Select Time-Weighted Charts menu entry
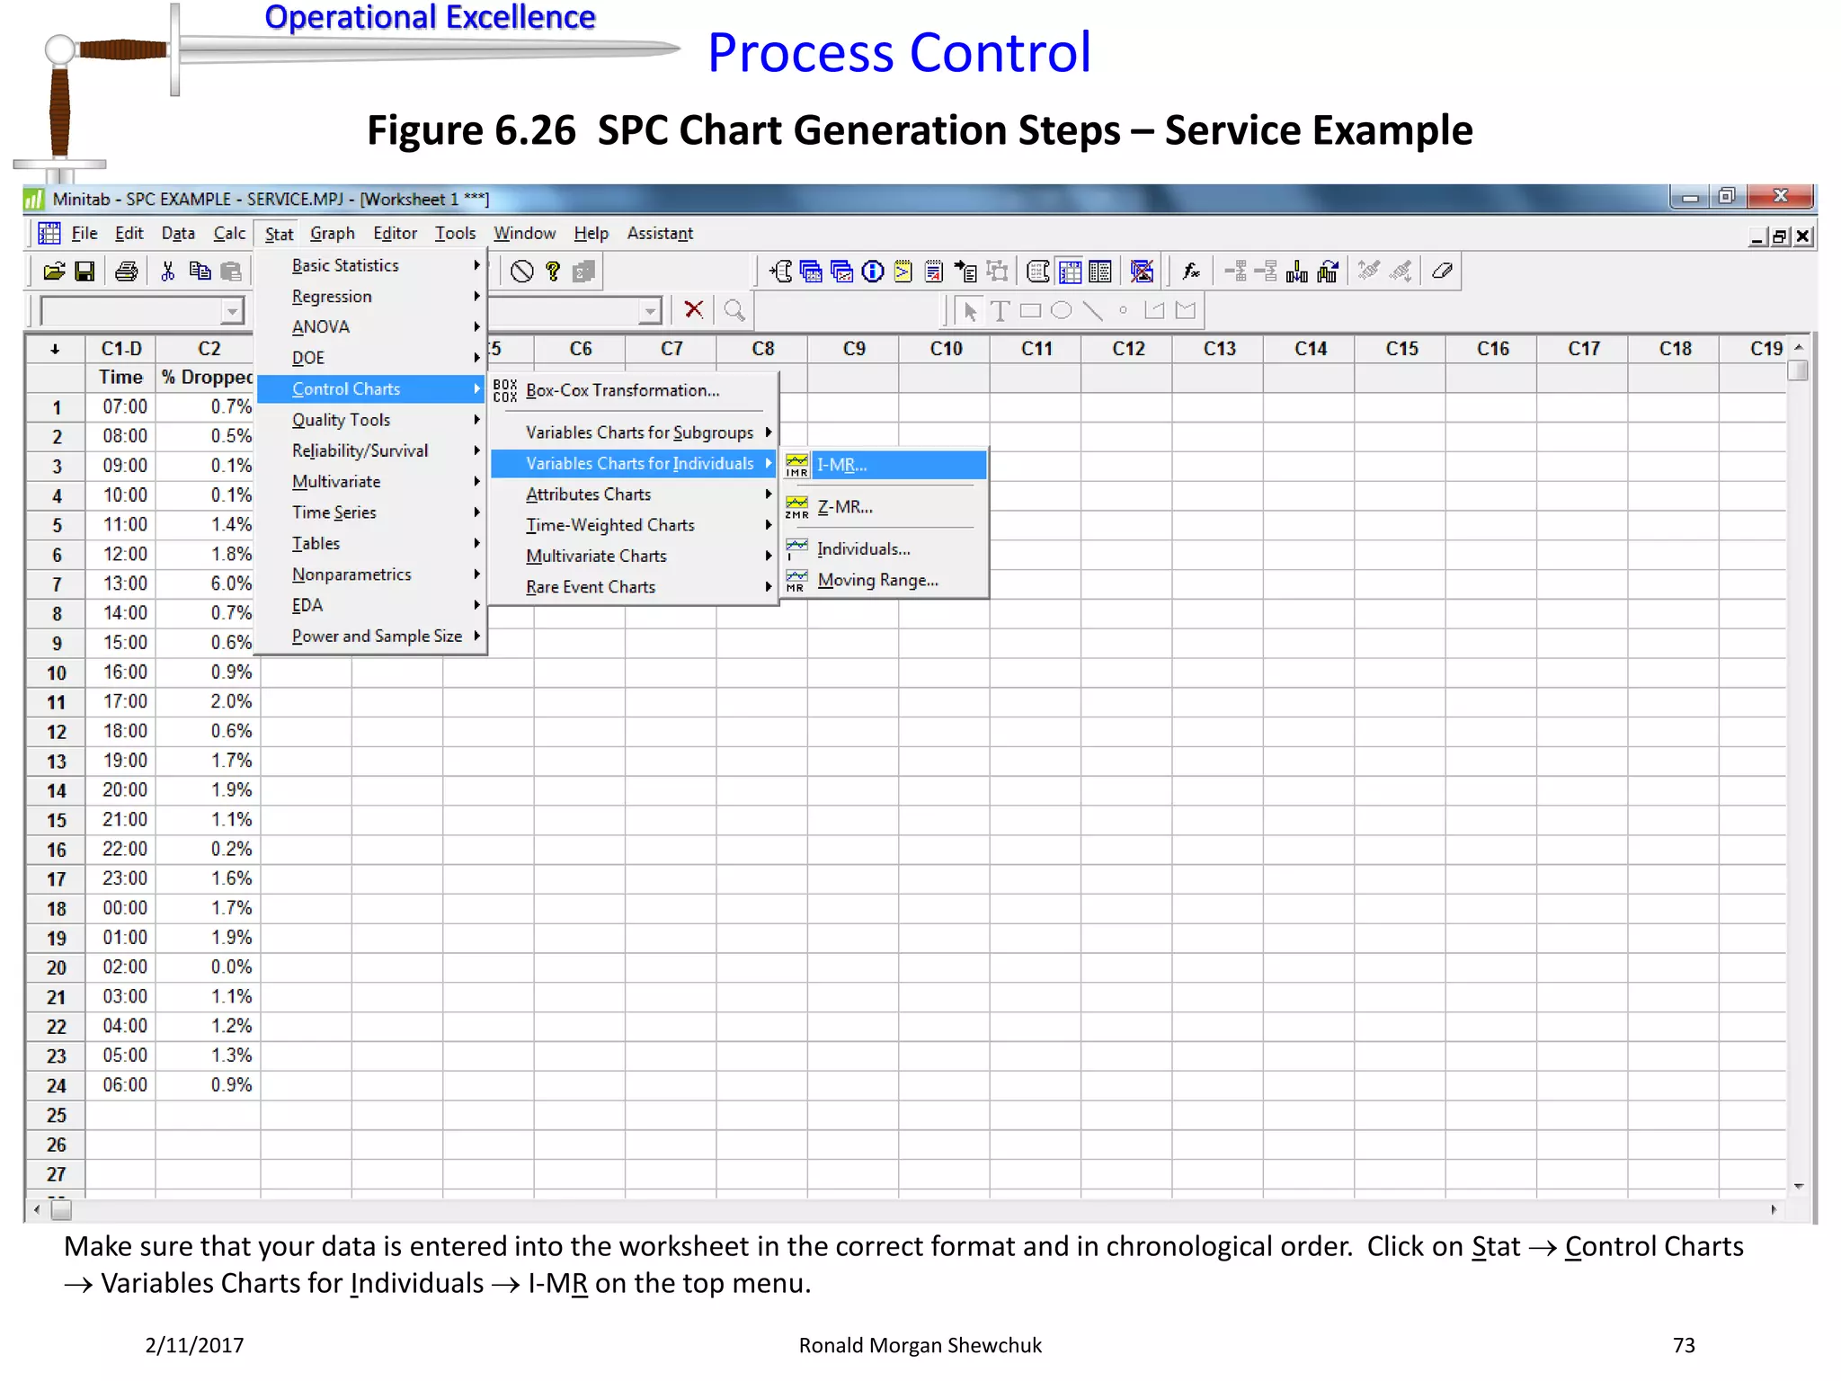The height and width of the screenshot is (1381, 1841). tap(634, 525)
